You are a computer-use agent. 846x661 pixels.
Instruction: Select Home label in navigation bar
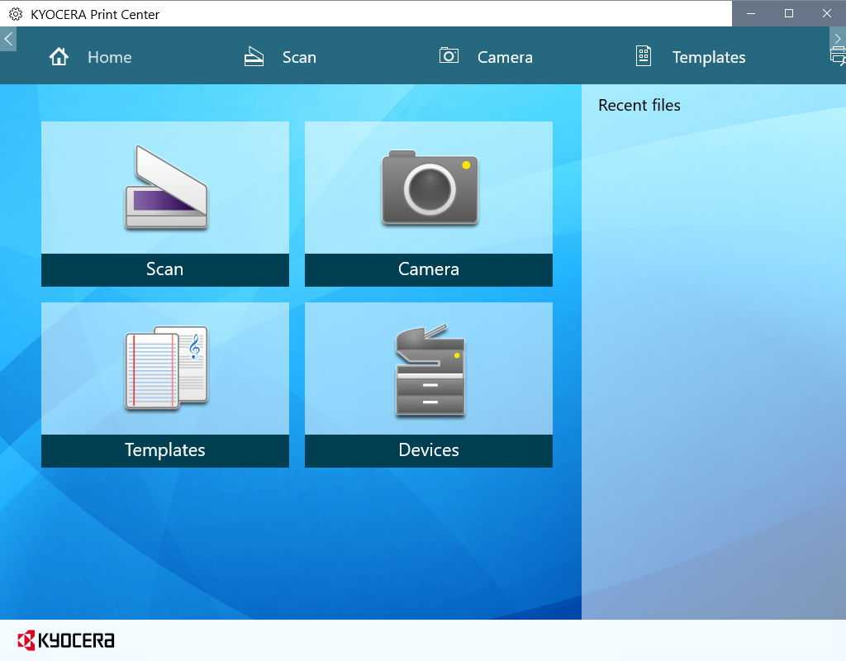[x=110, y=57]
